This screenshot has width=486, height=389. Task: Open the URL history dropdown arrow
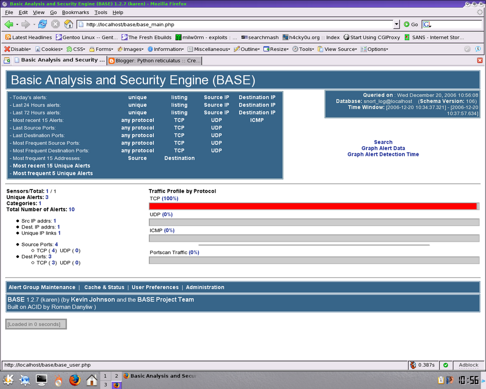tap(396, 25)
